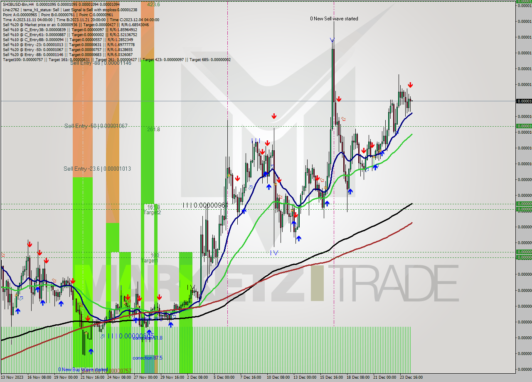The width and height of the screenshot is (532, 382).
Task: Click the '13 Dec 00:00' time label
Action: point(305,377)
